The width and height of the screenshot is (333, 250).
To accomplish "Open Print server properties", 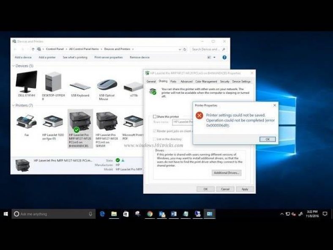I will pyautogui.click(x=109, y=58).
